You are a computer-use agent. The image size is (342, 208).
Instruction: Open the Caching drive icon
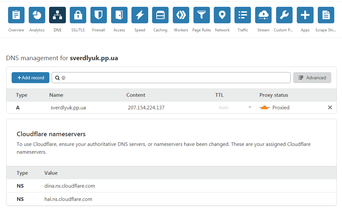[x=160, y=15]
